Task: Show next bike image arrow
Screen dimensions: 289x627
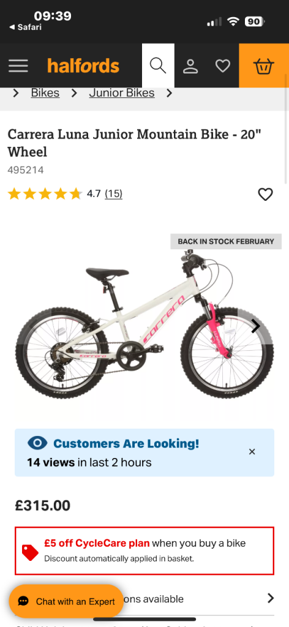Action: pyautogui.click(x=255, y=326)
